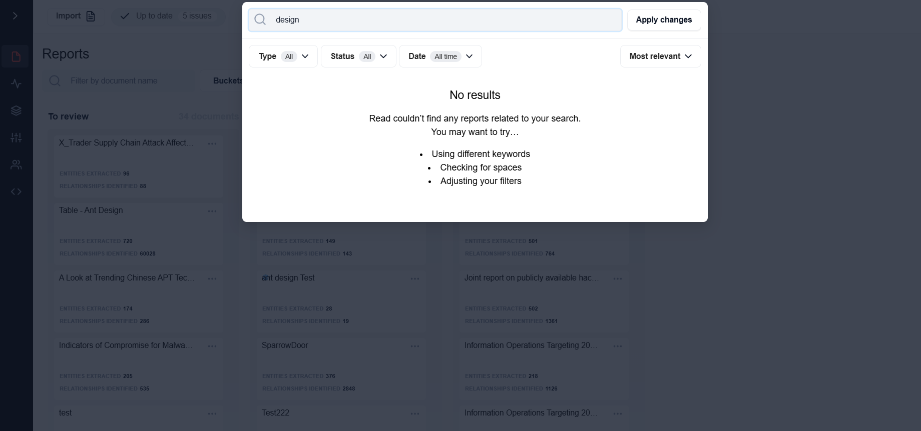Open menu for SparrowDoor card
The height and width of the screenshot is (431, 921).
415,346
